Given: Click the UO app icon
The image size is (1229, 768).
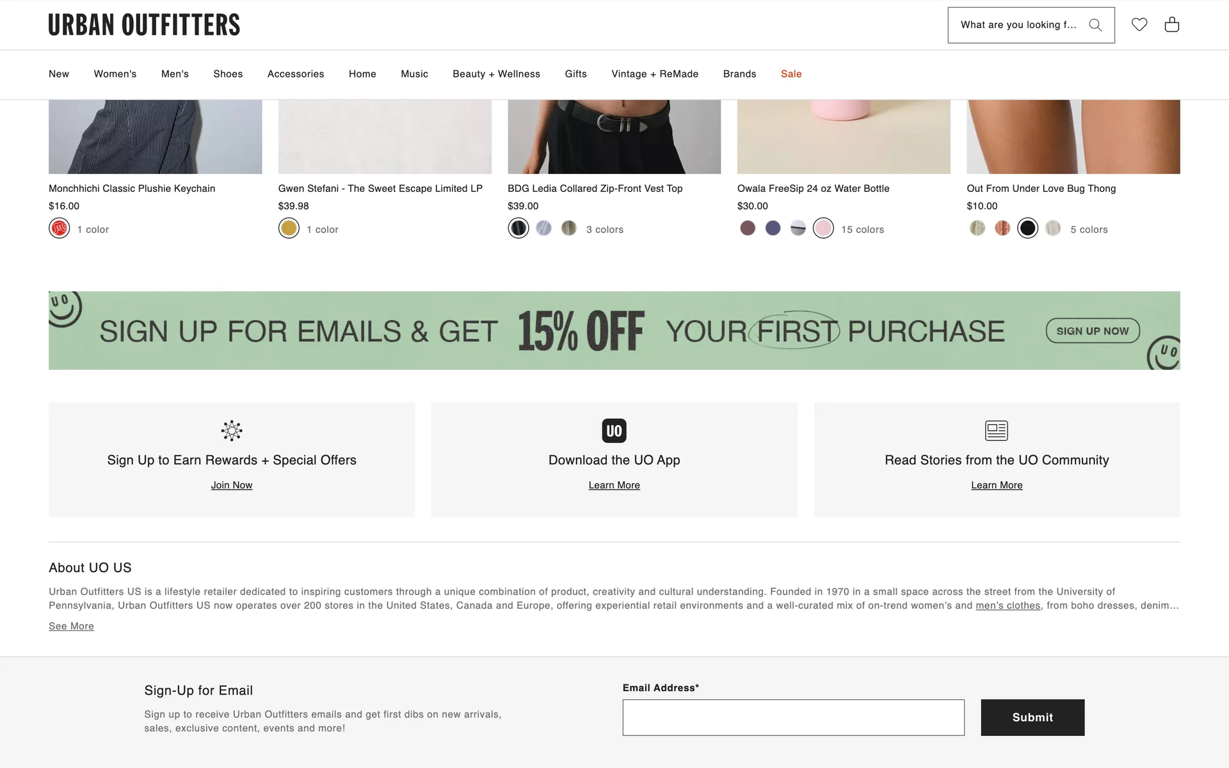Looking at the screenshot, I should point(614,431).
